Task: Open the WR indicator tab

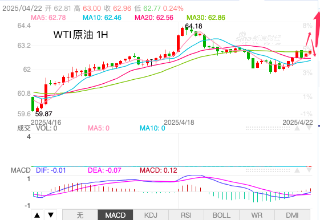Action: (x=257, y=215)
